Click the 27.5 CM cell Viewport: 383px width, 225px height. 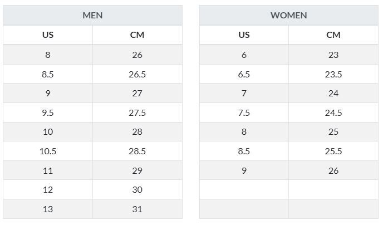click(137, 113)
